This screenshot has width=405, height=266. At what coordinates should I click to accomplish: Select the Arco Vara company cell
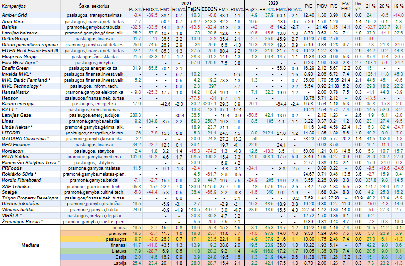30,22
